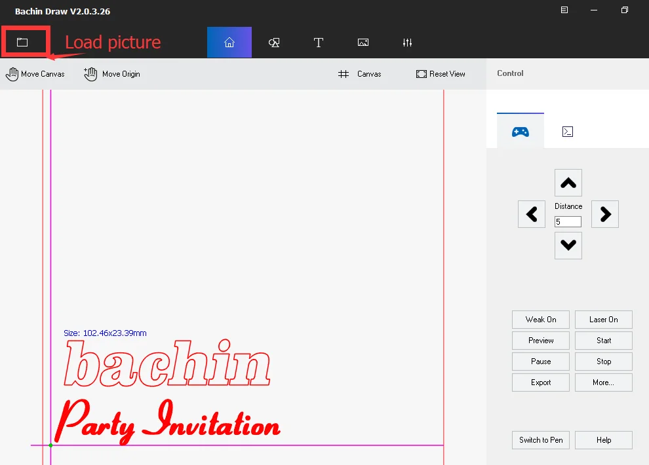Click the Start button

[x=604, y=341]
